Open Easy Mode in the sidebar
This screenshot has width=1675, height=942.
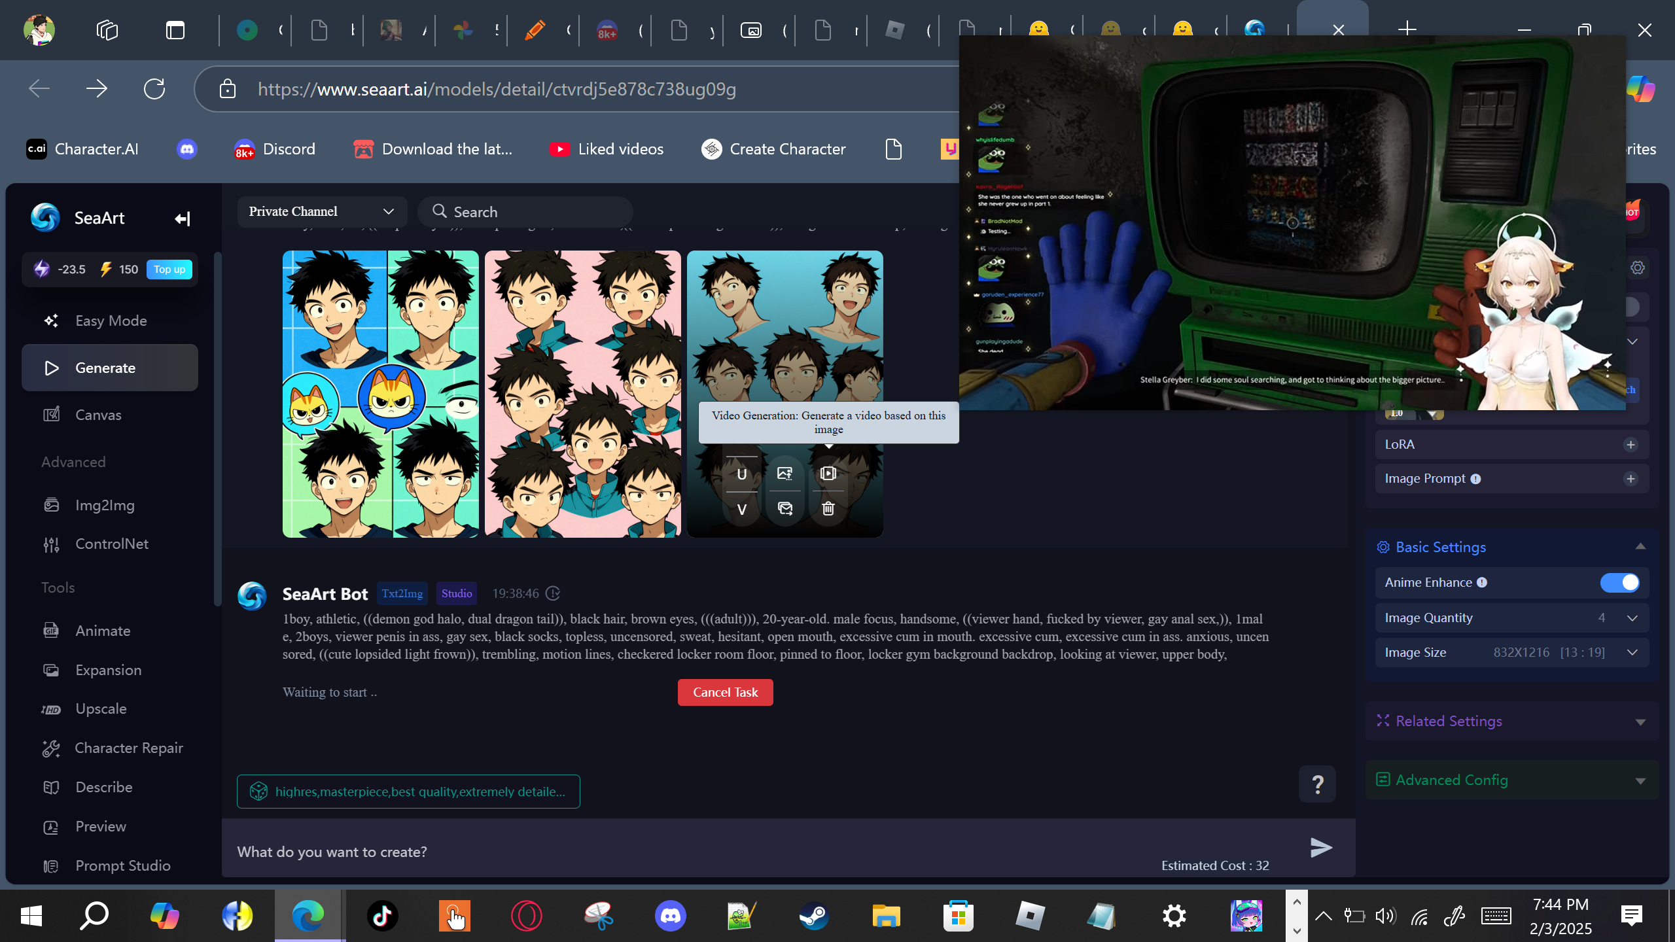(x=110, y=321)
